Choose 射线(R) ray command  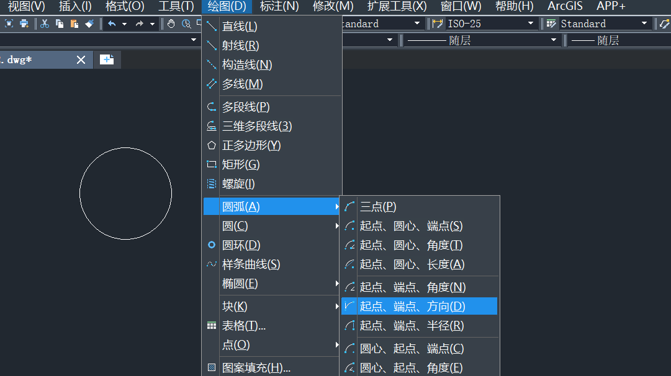[272, 46]
